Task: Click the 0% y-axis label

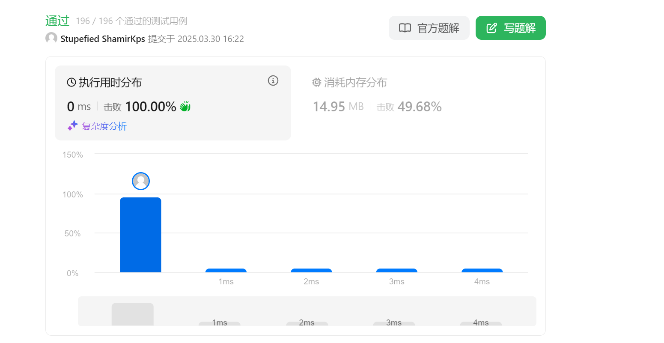Action: 73,273
